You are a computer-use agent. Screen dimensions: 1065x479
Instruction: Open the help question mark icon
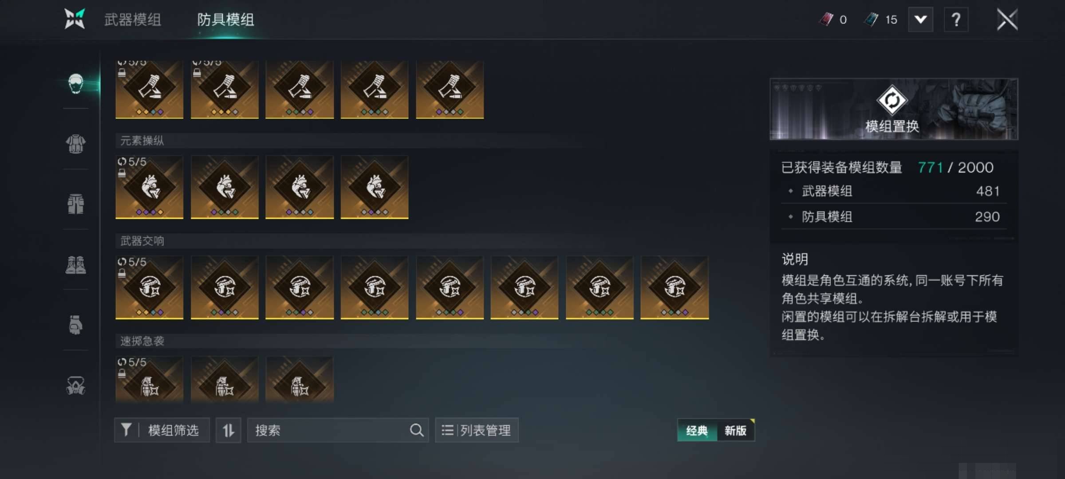pos(956,20)
